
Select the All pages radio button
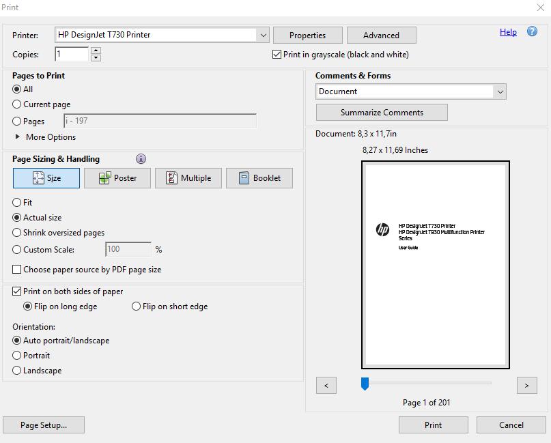click(x=16, y=89)
